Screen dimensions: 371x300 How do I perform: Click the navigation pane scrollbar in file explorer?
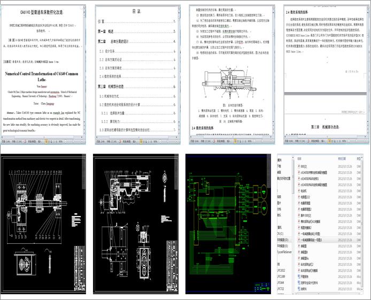[x=293, y=225]
